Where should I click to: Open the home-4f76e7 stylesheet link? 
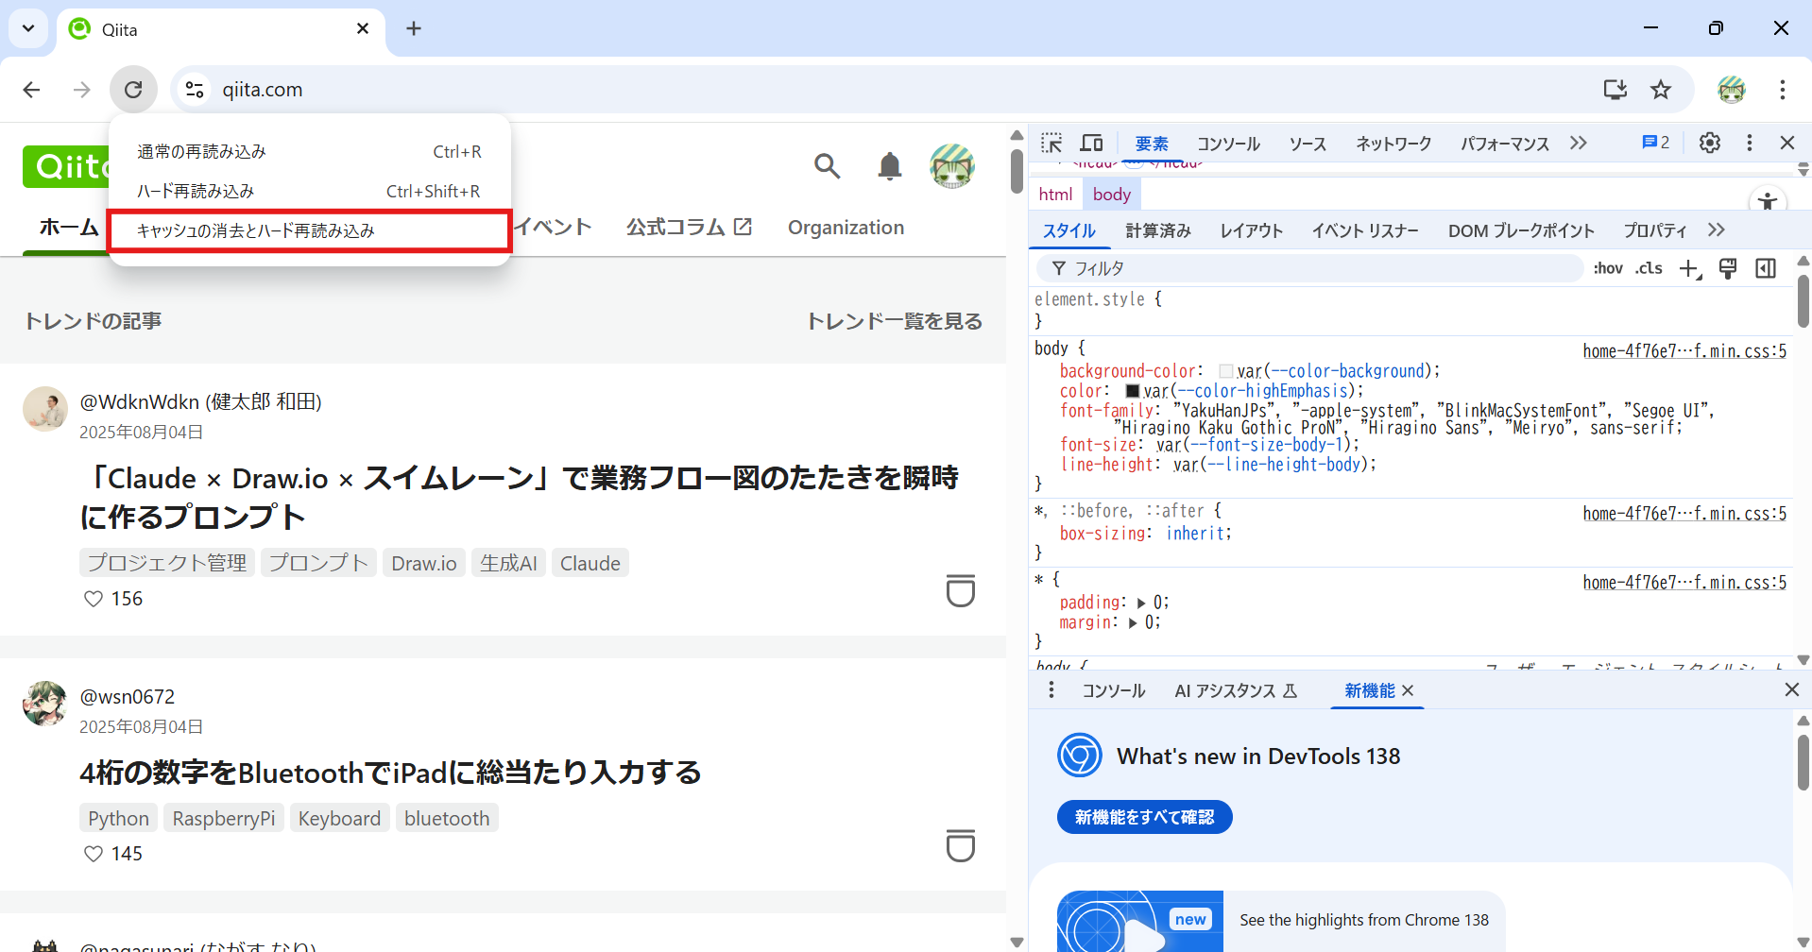click(1684, 350)
